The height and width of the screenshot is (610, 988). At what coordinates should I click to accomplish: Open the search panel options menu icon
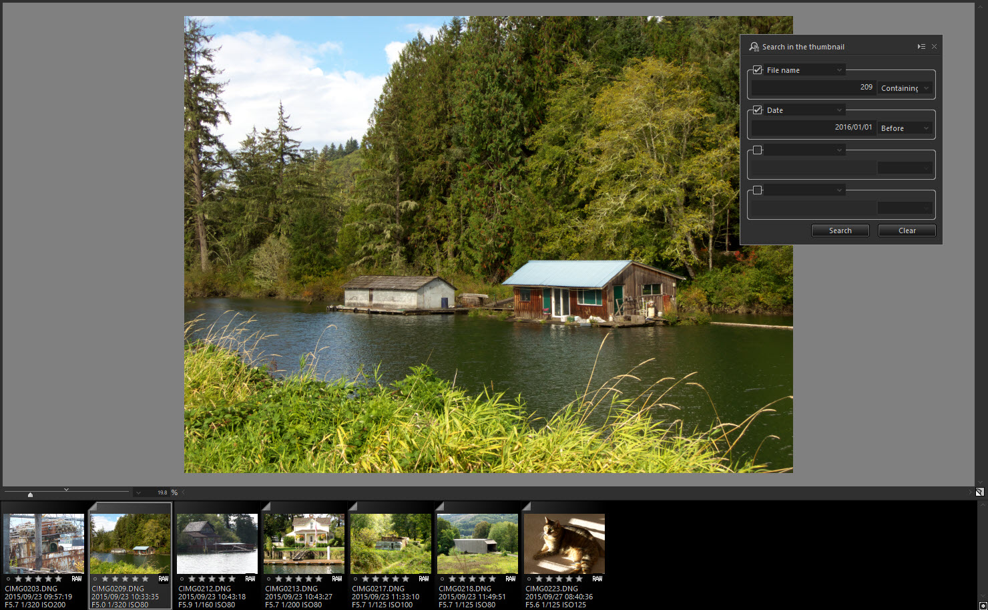coord(921,47)
